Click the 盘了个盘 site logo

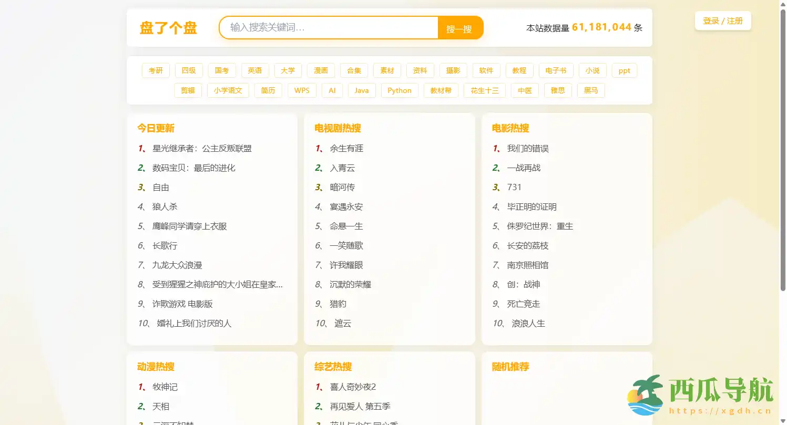(168, 28)
